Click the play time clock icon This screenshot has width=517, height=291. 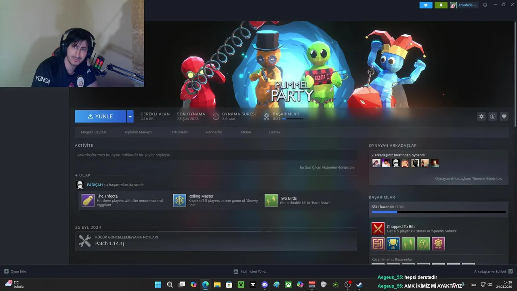tap(216, 116)
